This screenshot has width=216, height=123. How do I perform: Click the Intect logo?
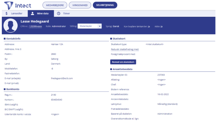click(18, 6)
